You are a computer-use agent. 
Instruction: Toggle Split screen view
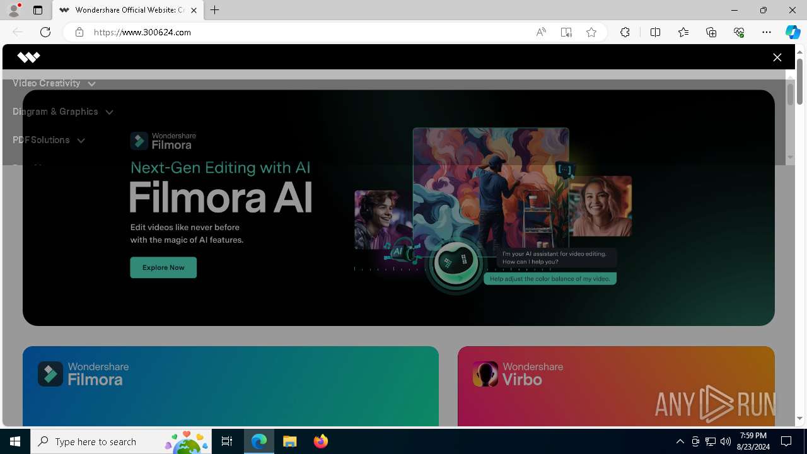click(655, 32)
